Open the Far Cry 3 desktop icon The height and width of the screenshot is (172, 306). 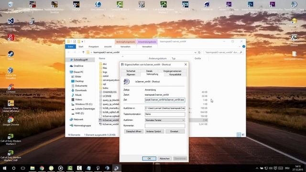185,6
